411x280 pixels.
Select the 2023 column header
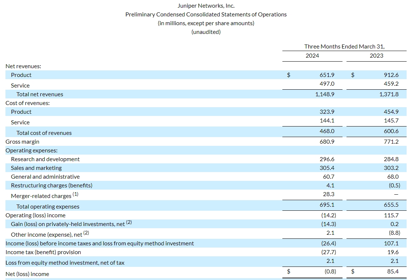point(376,55)
